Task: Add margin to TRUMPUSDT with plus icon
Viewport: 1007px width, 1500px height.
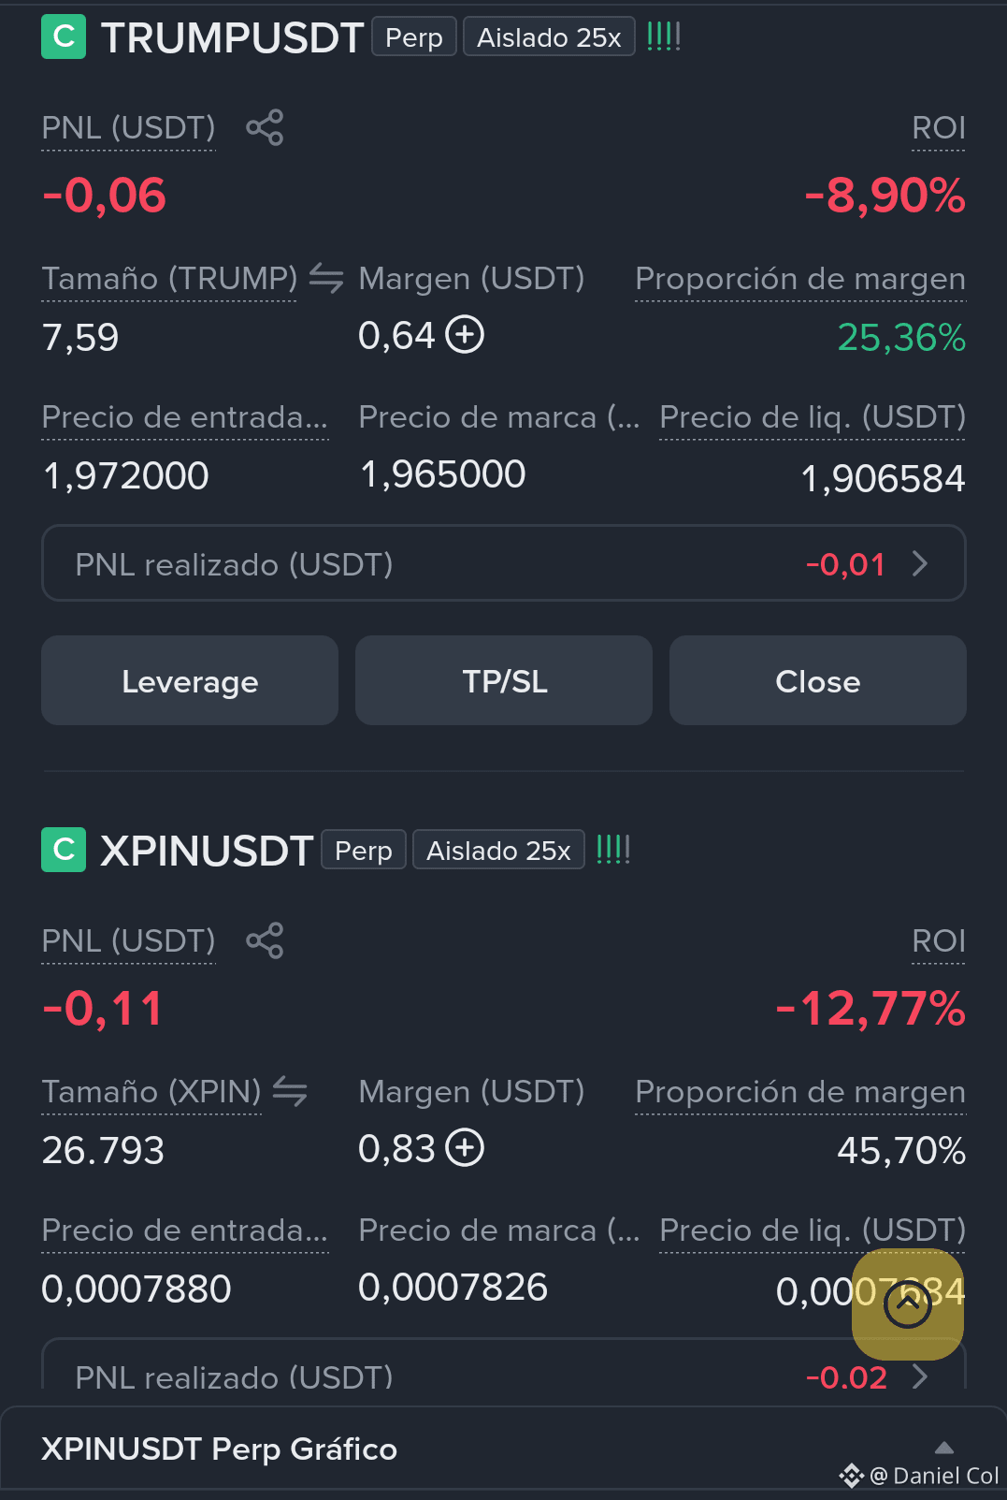Action: [x=465, y=334]
